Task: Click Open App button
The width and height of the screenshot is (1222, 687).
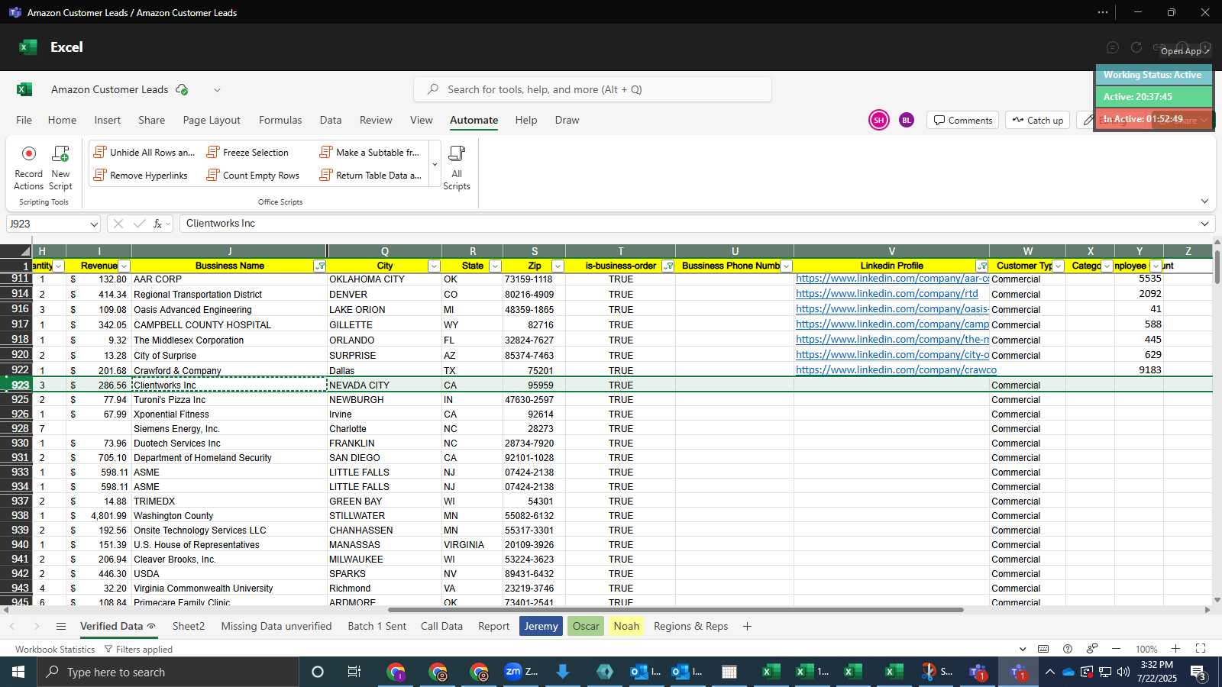Action: pyautogui.click(x=1185, y=51)
